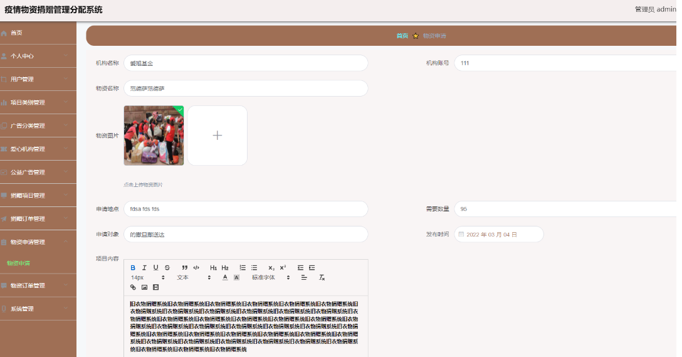Apply Heading 2 style

tap(225, 268)
